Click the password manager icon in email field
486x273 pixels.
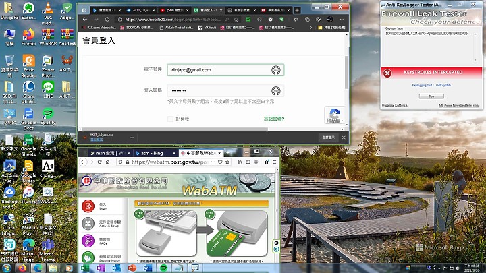(276, 70)
